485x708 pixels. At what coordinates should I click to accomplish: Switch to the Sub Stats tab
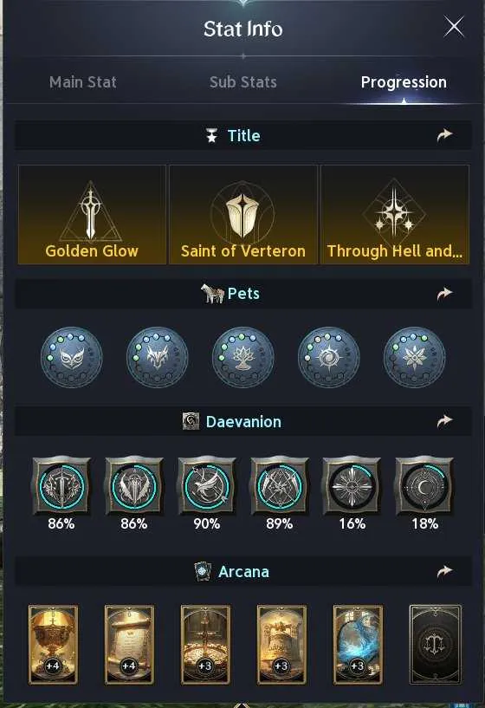(243, 82)
